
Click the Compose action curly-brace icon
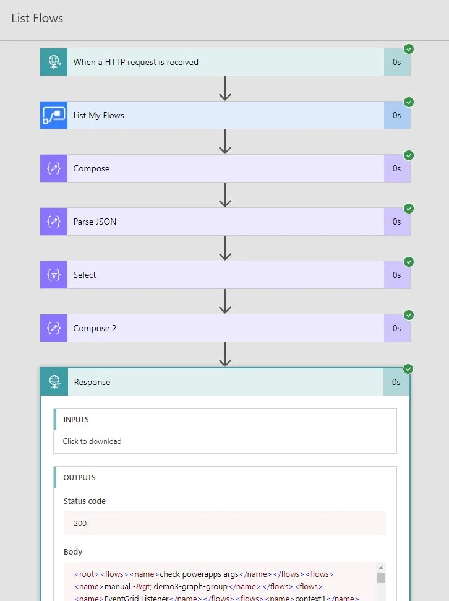(x=54, y=168)
